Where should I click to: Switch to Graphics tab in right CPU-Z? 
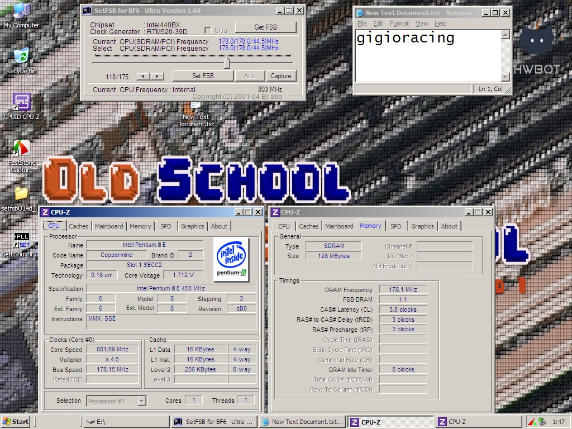coord(422,226)
